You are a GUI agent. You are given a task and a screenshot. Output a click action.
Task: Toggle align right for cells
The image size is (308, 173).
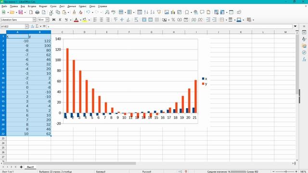click(108, 20)
